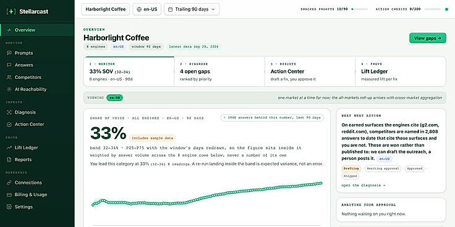Open the Trailing 90 days dropdown chevron

[213, 9]
